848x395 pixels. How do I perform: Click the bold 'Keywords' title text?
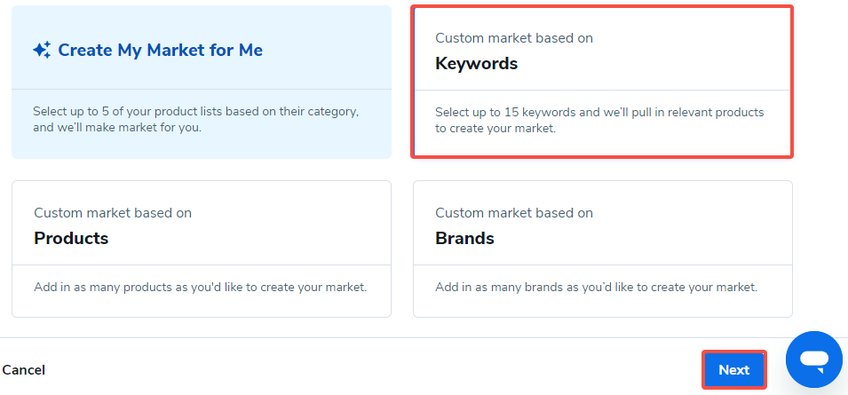click(x=476, y=64)
